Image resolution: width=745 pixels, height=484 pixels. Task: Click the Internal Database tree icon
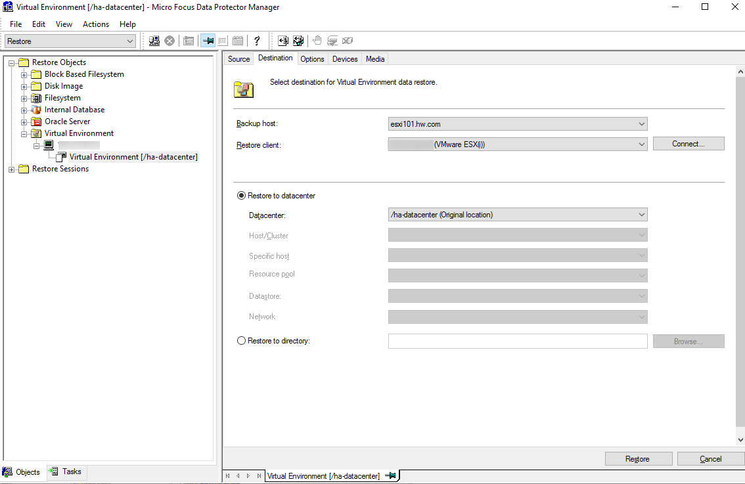coord(36,110)
